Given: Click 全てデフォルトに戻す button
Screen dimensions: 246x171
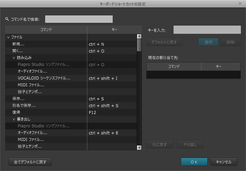Looking at the screenshot, I should point(30,162).
